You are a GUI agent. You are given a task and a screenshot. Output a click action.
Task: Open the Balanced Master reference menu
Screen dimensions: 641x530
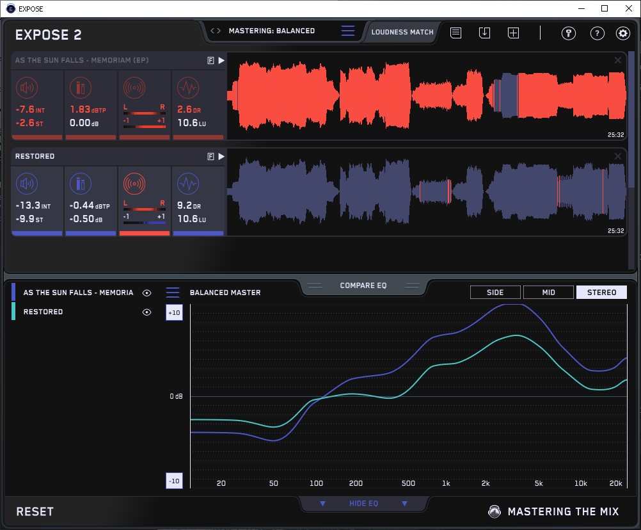[173, 293]
